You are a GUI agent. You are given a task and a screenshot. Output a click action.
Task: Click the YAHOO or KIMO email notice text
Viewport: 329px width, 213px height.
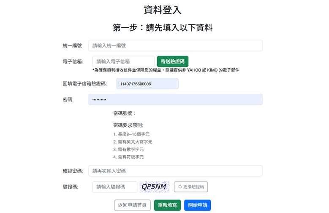coord(166,70)
